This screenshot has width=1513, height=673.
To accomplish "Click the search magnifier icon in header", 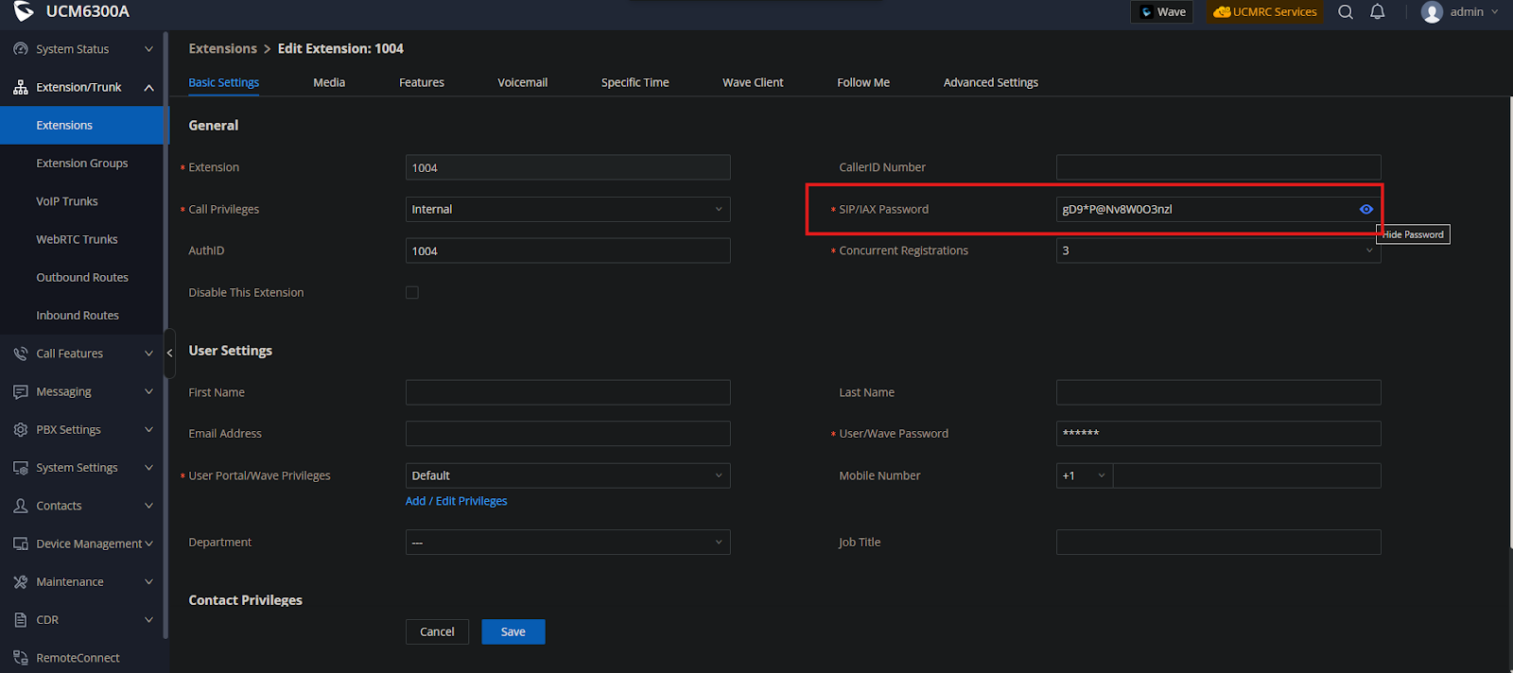I will coord(1346,12).
